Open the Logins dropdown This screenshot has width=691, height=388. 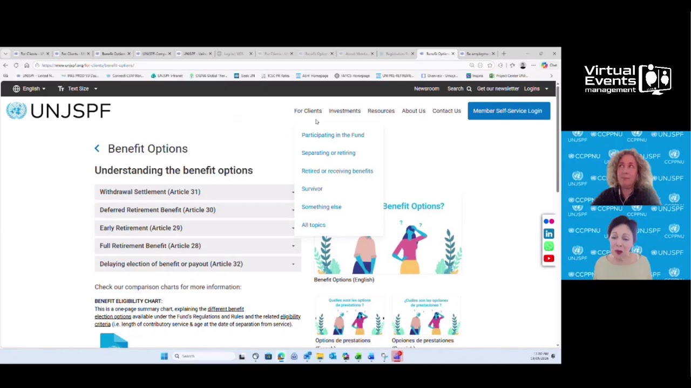click(x=536, y=88)
